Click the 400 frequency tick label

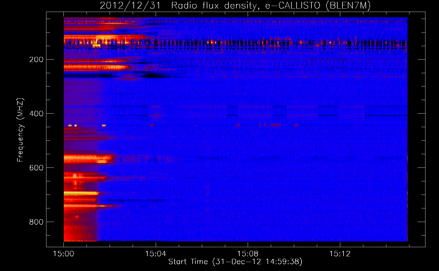point(36,114)
